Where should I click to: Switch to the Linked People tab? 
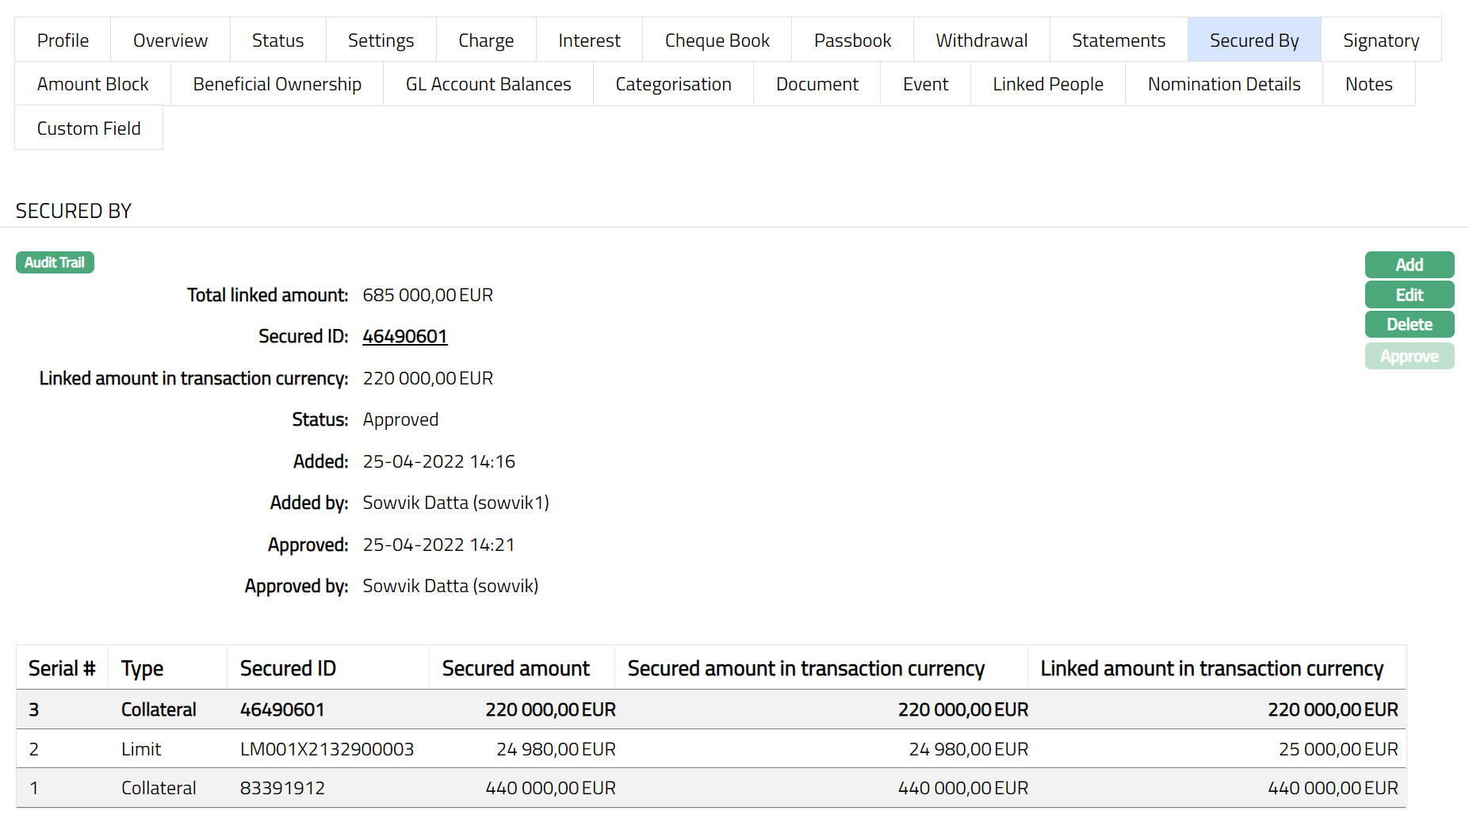[1047, 84]
